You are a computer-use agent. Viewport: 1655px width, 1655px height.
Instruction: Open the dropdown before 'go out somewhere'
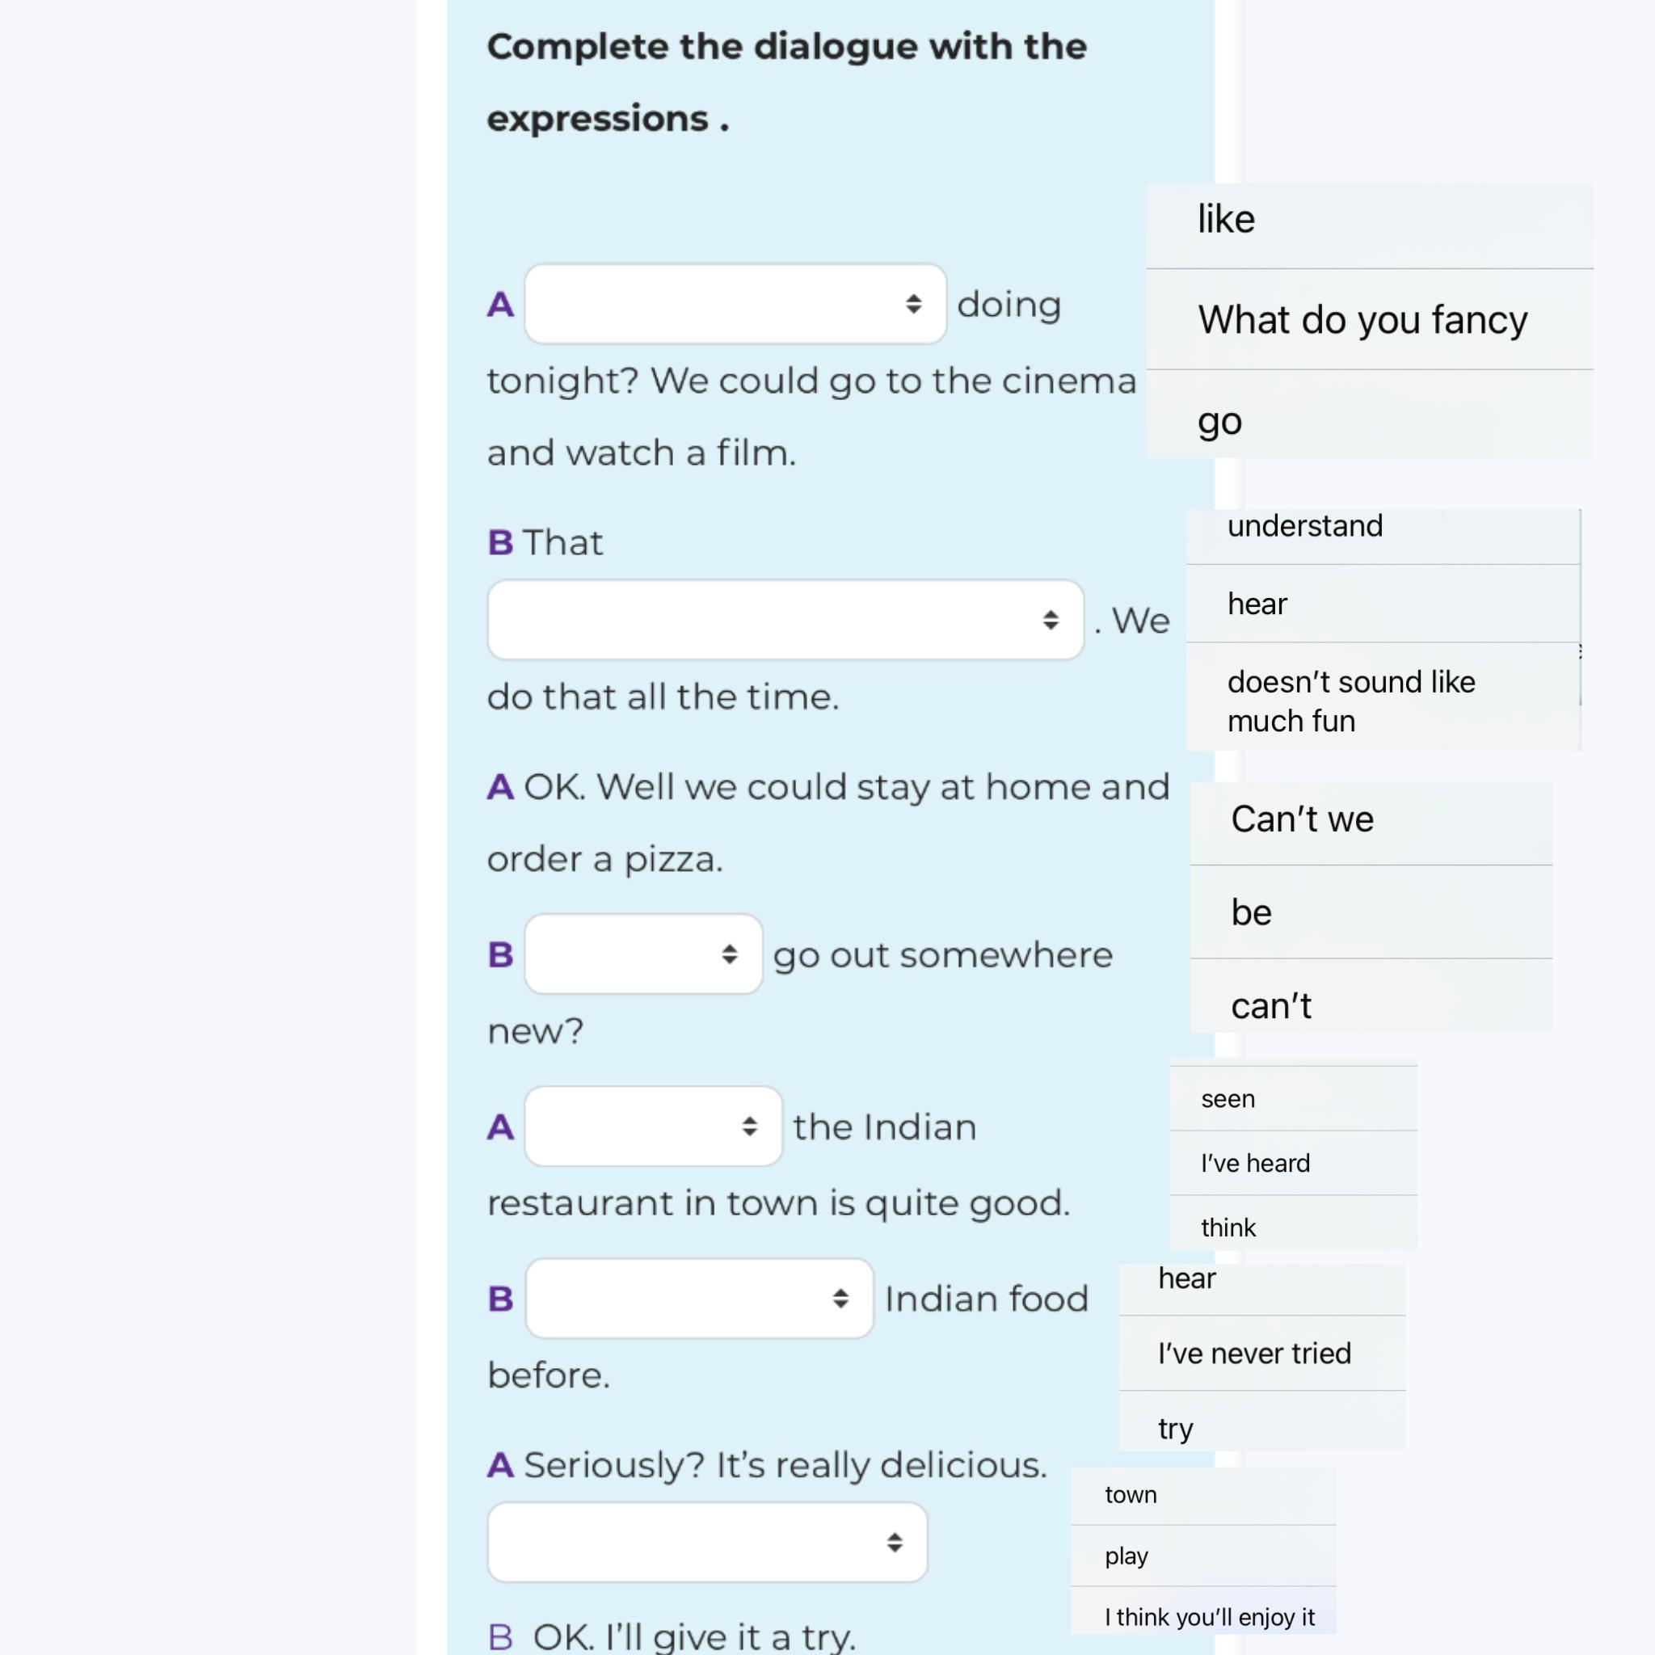pyautogui.click(x=643, y=954)
